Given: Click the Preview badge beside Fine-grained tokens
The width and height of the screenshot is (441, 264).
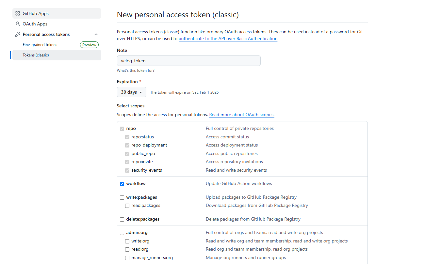Looking at the screenshot, I should coord(89,45).
